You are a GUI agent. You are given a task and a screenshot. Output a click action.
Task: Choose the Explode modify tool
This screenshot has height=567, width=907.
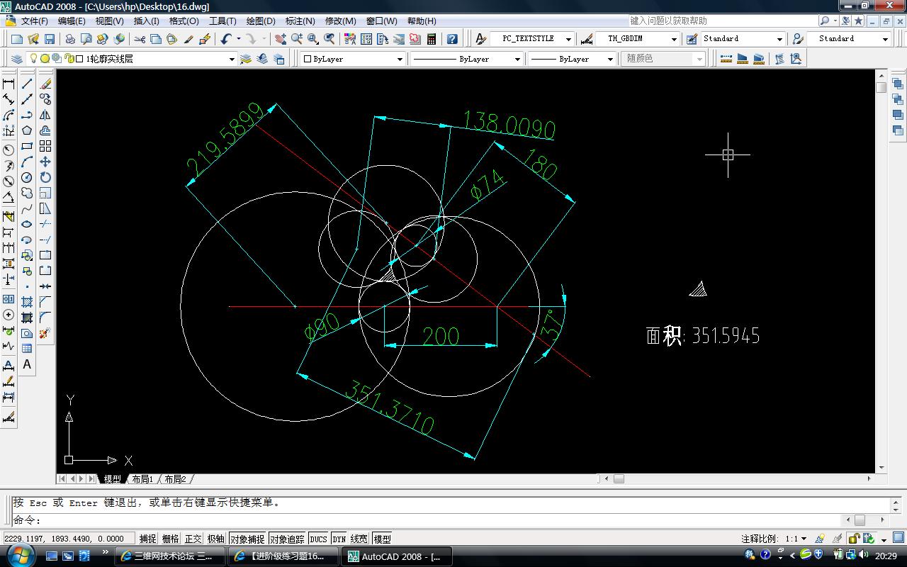point(45,333)
